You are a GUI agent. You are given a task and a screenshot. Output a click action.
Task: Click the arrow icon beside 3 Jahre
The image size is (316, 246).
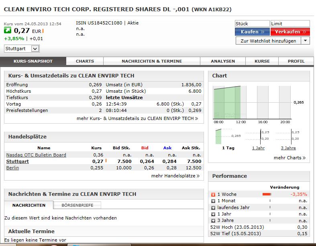click(213, 220)
